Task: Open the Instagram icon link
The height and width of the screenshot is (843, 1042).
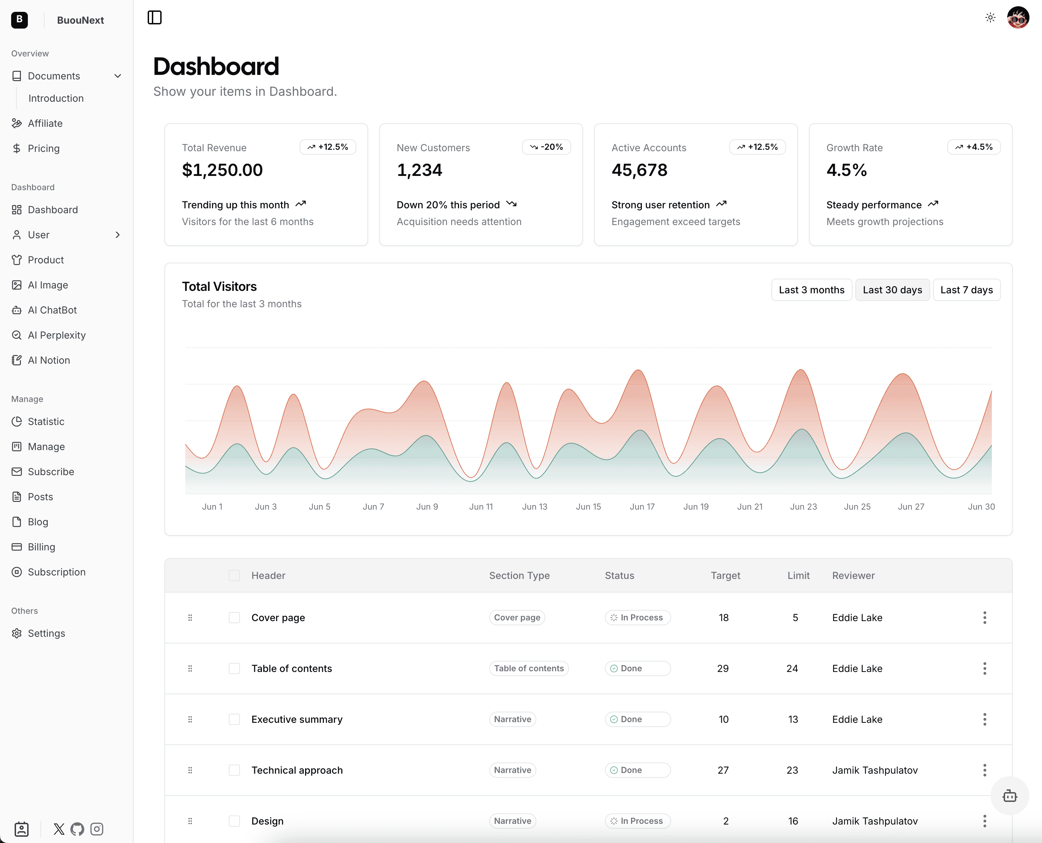Action: (x=96, y=829)
